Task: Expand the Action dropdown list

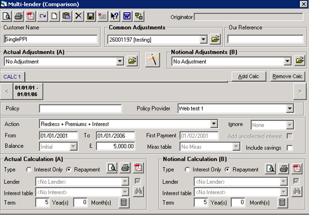Action: point(214,124)
